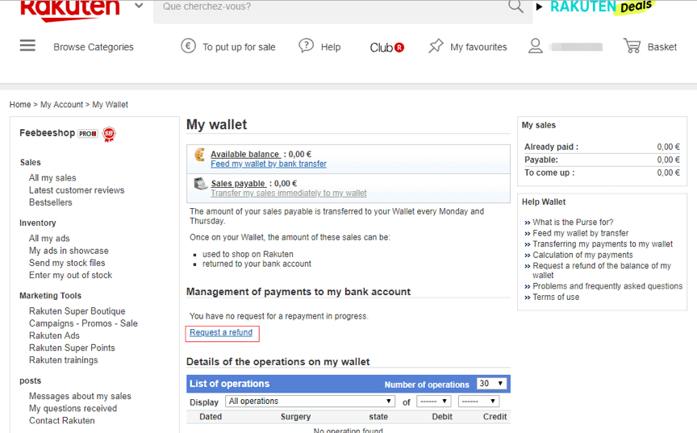The image size is (697, 433).
Task: Click Feed my wallet by bank transfer
Action: 269,164
